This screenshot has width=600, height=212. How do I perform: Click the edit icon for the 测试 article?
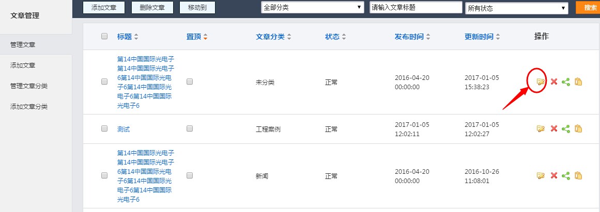(x=541, y=129)
